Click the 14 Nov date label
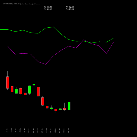The image size is (137, 137). (7, 130)
